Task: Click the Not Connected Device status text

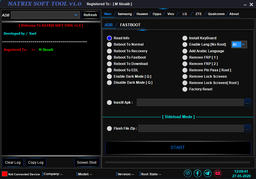Action: pos(24,174)
